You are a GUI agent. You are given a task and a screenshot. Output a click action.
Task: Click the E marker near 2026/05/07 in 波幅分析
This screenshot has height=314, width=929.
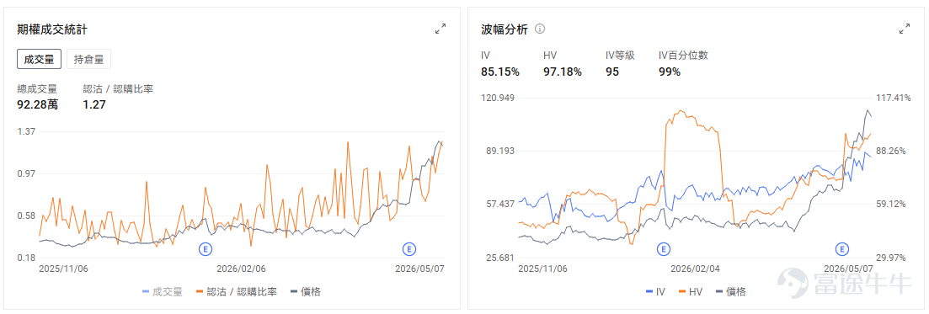[x=842, y=249]
